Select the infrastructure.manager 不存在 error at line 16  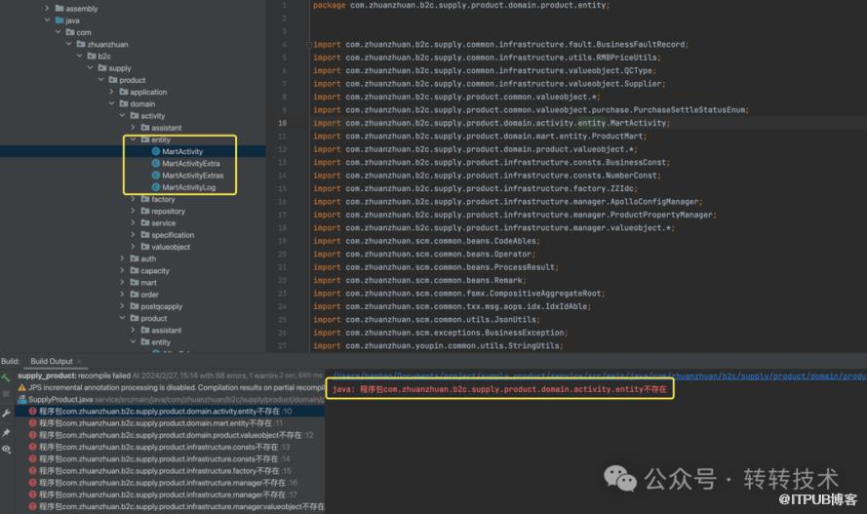click(168, 483)
